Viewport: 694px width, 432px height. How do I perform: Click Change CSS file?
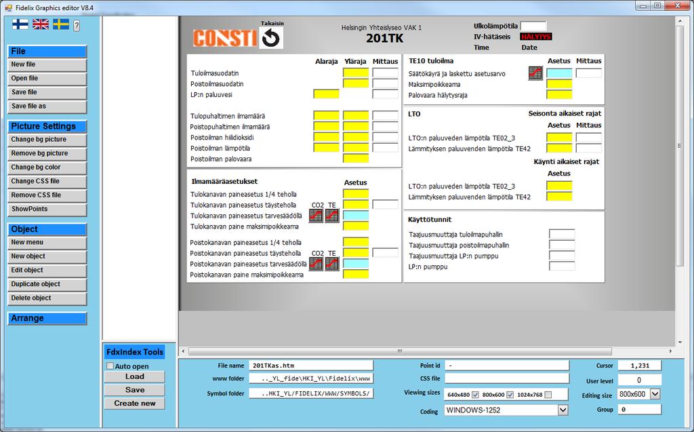pyautogui.click(x=47, y=181)
